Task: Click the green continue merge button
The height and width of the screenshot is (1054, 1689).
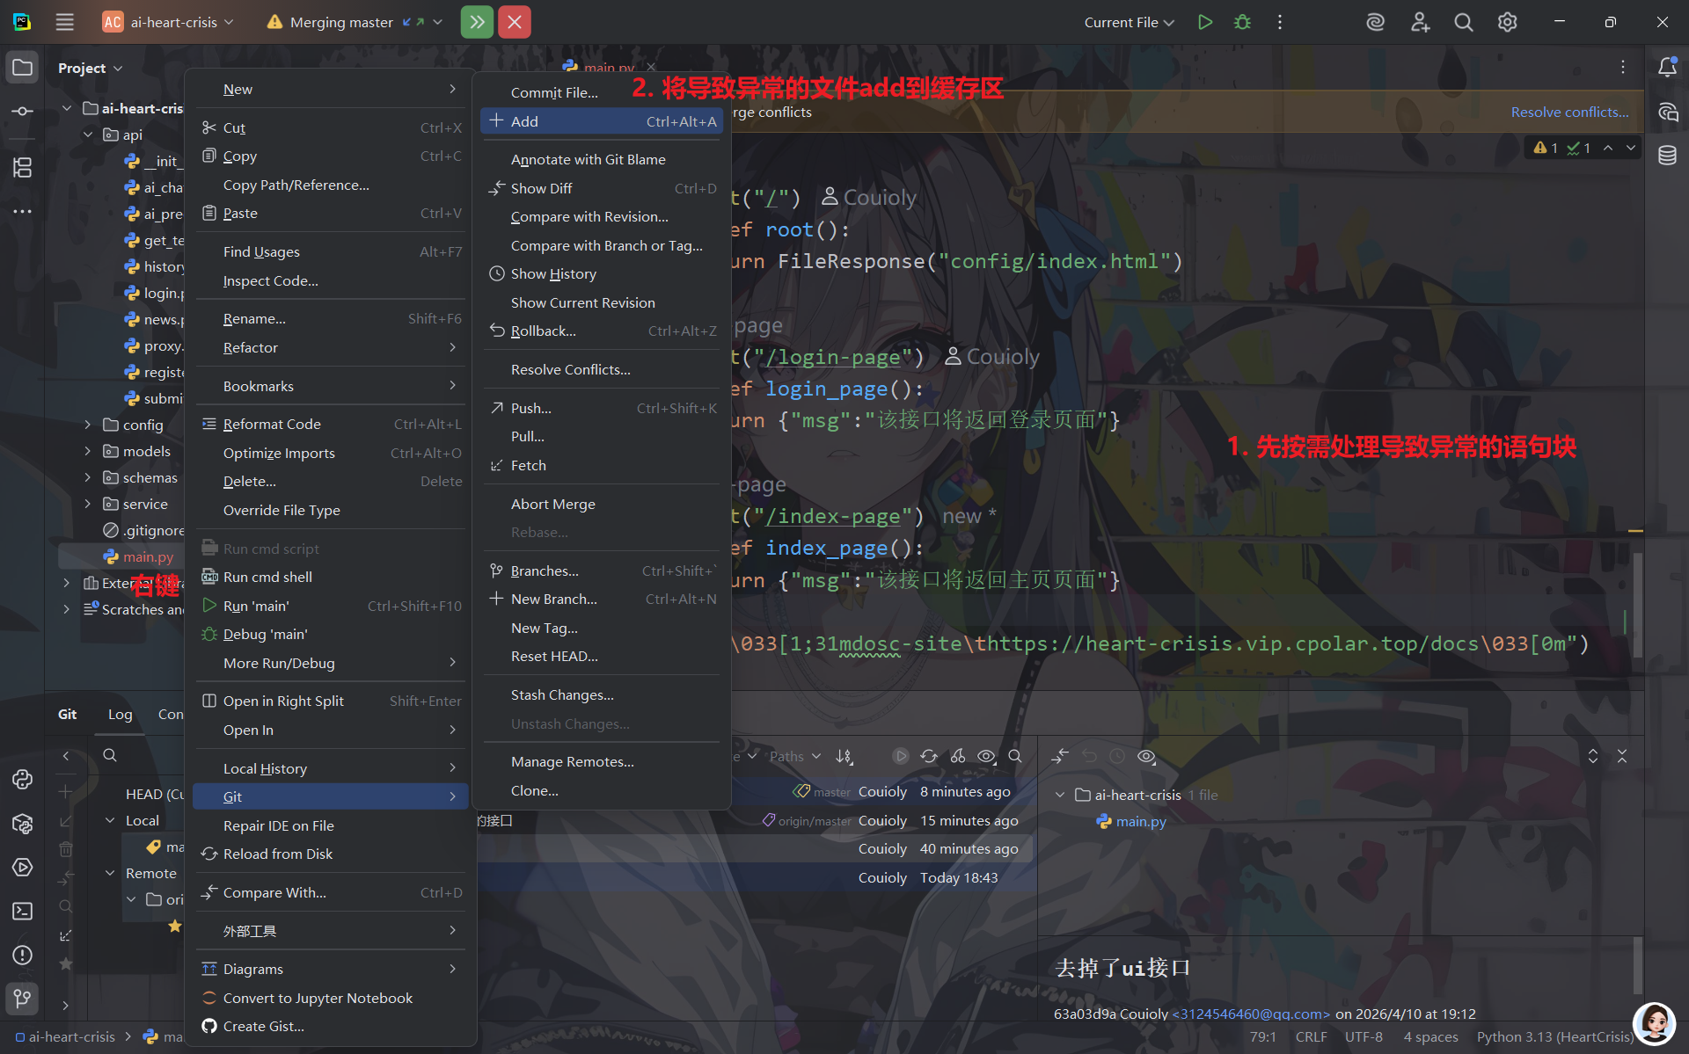Action: pos(477,22)
